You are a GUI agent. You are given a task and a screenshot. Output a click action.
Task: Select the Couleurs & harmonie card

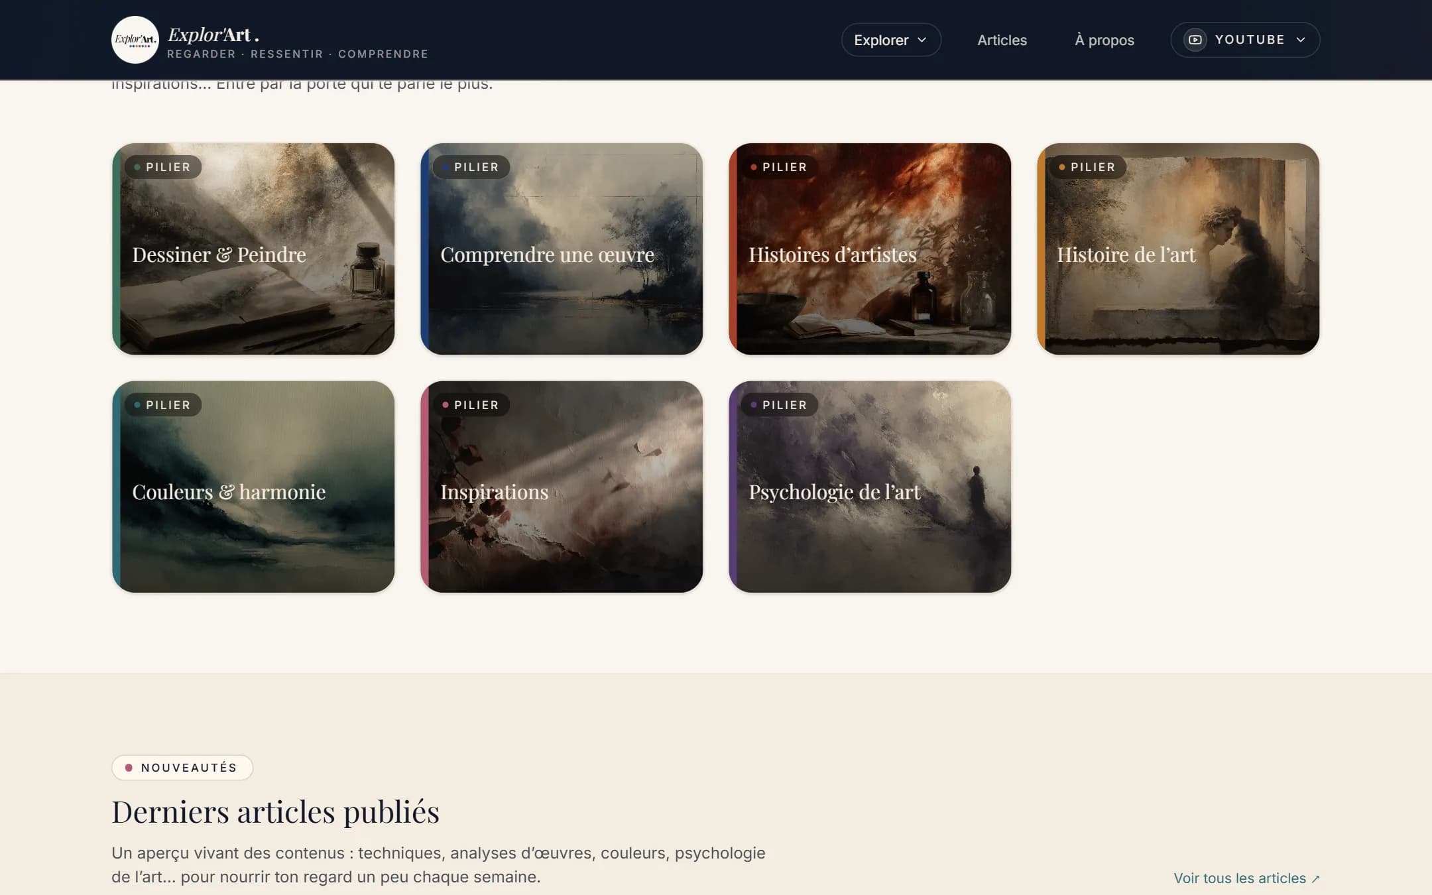[x=253, y=487]
